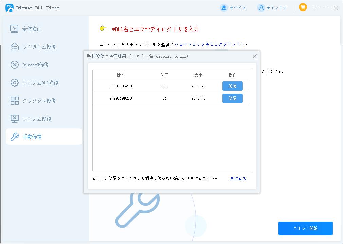Click the 64 bit value cell
Viewport: 343px width, 244px height.
pyautogui.click(x=164, y=98)
